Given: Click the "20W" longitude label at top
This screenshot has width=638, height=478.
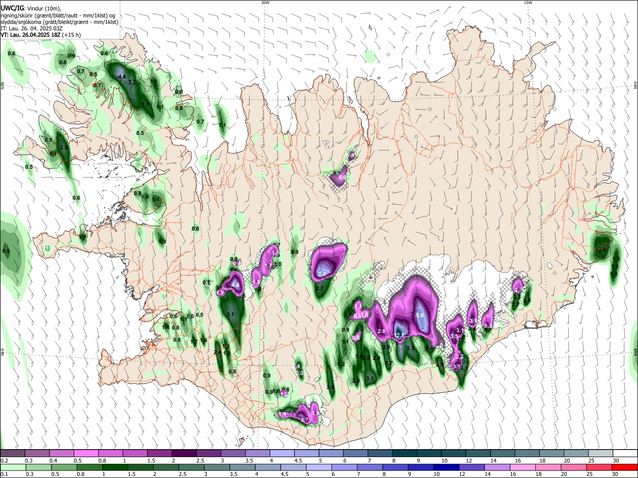Looking at the screenshot, I should point(265,2).
